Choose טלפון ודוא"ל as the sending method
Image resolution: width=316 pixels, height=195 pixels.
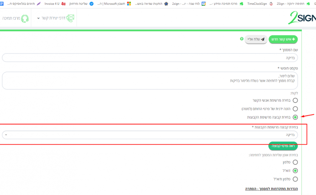(295, 179)
